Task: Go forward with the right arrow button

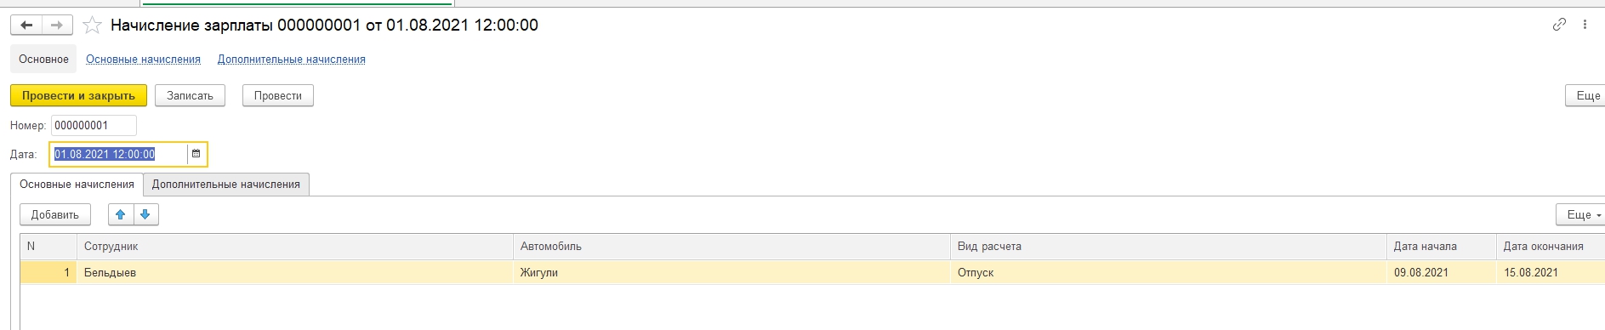Action: [57, 26]
